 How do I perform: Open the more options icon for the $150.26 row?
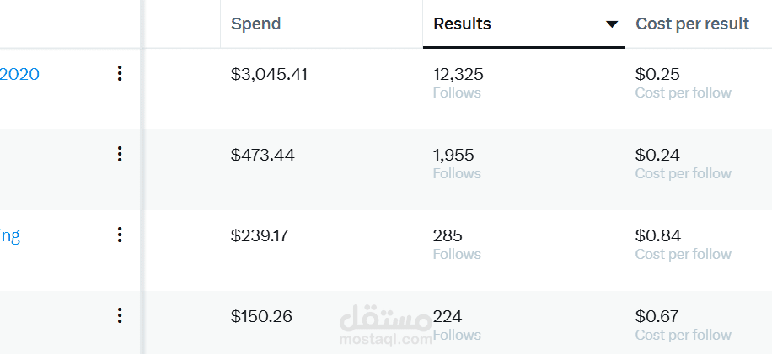coord(120,316)
